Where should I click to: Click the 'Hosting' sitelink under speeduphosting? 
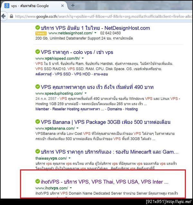click(x=132, y=109)
